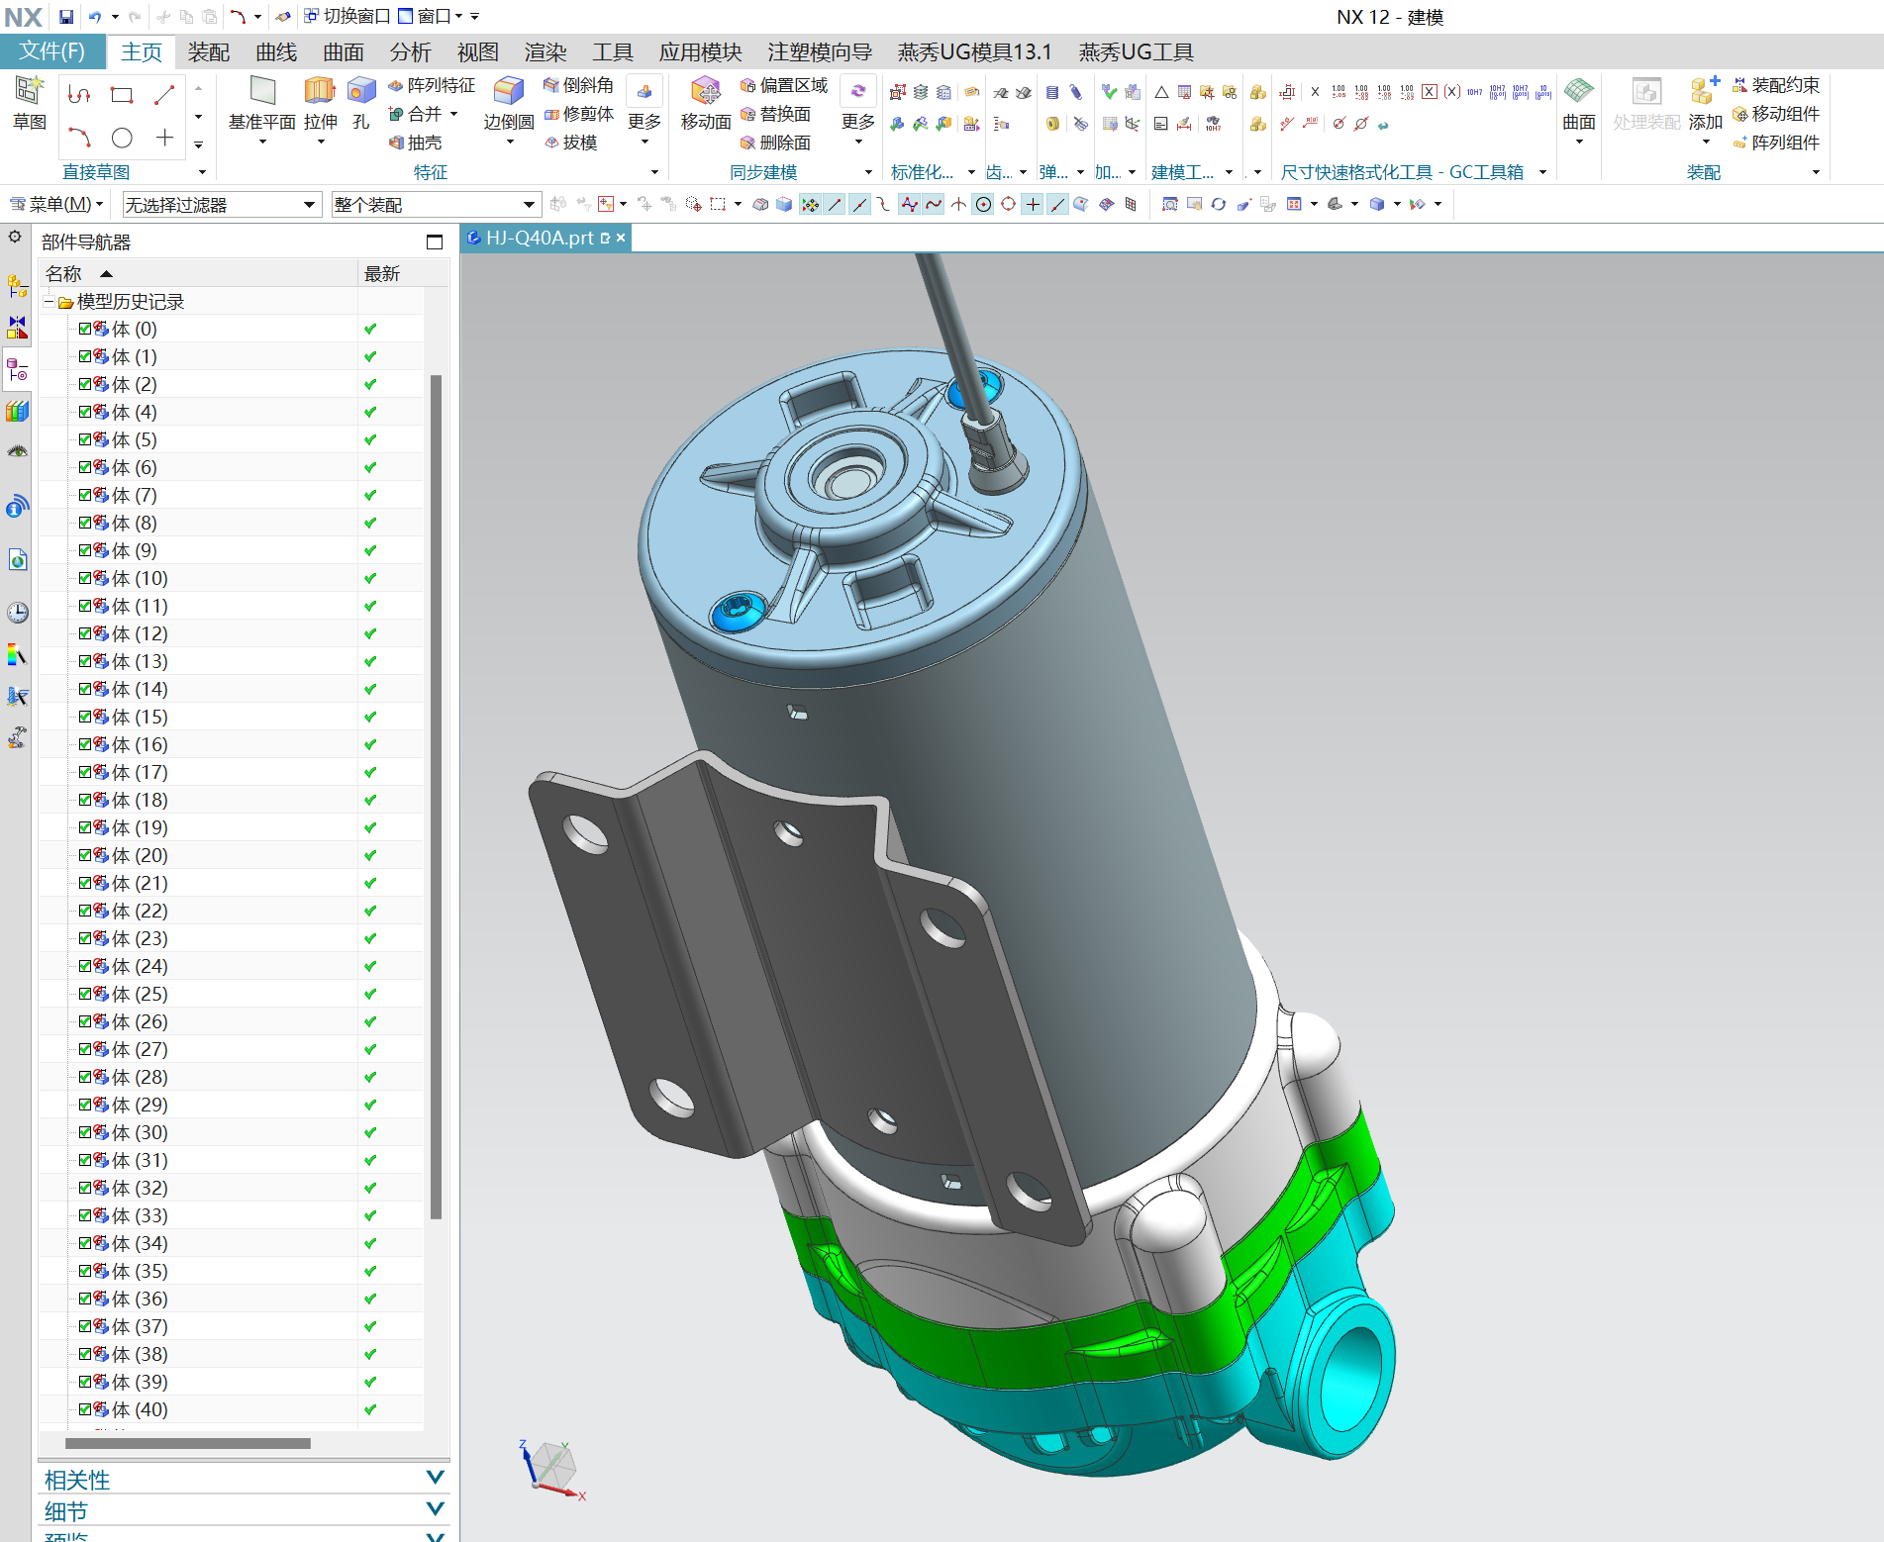
Task: Select Replace Face (替换面) tool
Action: 775,114
